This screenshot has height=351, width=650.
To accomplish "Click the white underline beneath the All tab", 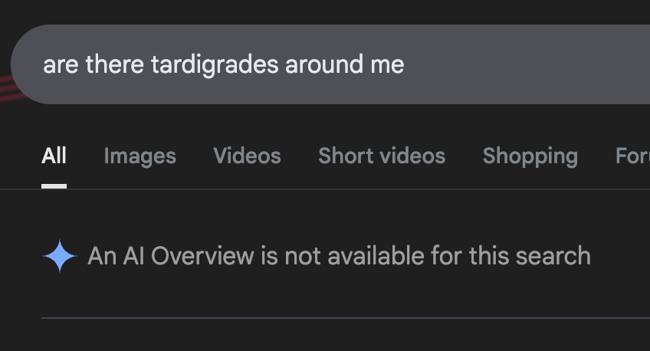I will [x=54, y=185].
